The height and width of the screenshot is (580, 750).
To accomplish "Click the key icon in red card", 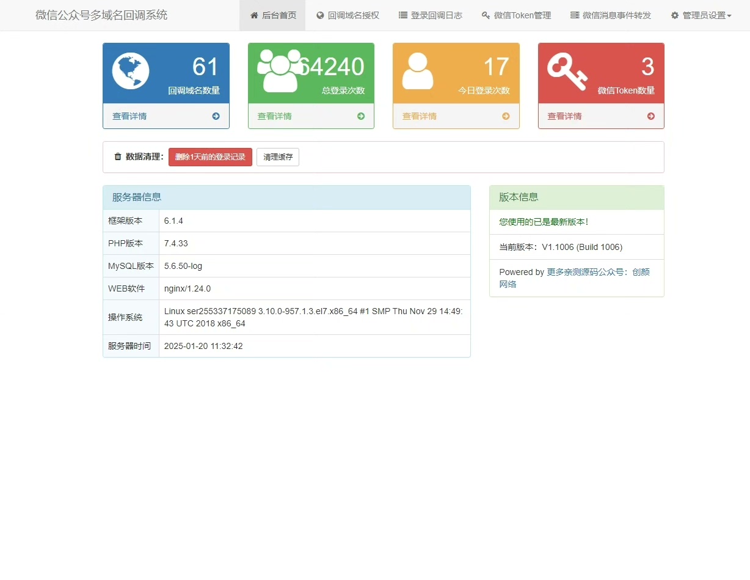I will tap(567, 71).
